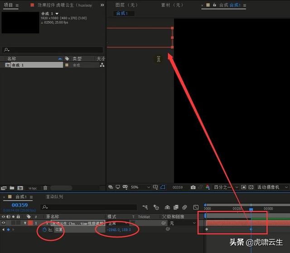This screenshot has height=253, width=290.
Task: Switch to the 渲染队列 tab
Action: 54,197
